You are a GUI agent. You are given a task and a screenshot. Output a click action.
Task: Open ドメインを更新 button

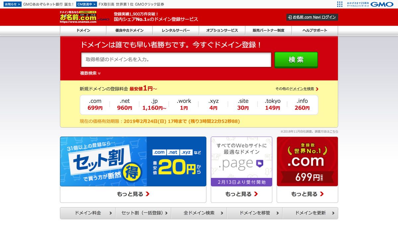point(310,213)
